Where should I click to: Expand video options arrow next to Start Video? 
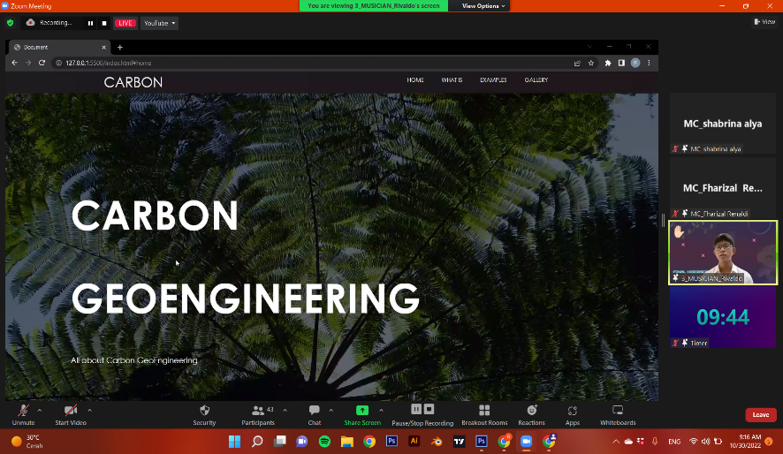tap(89, 410)
